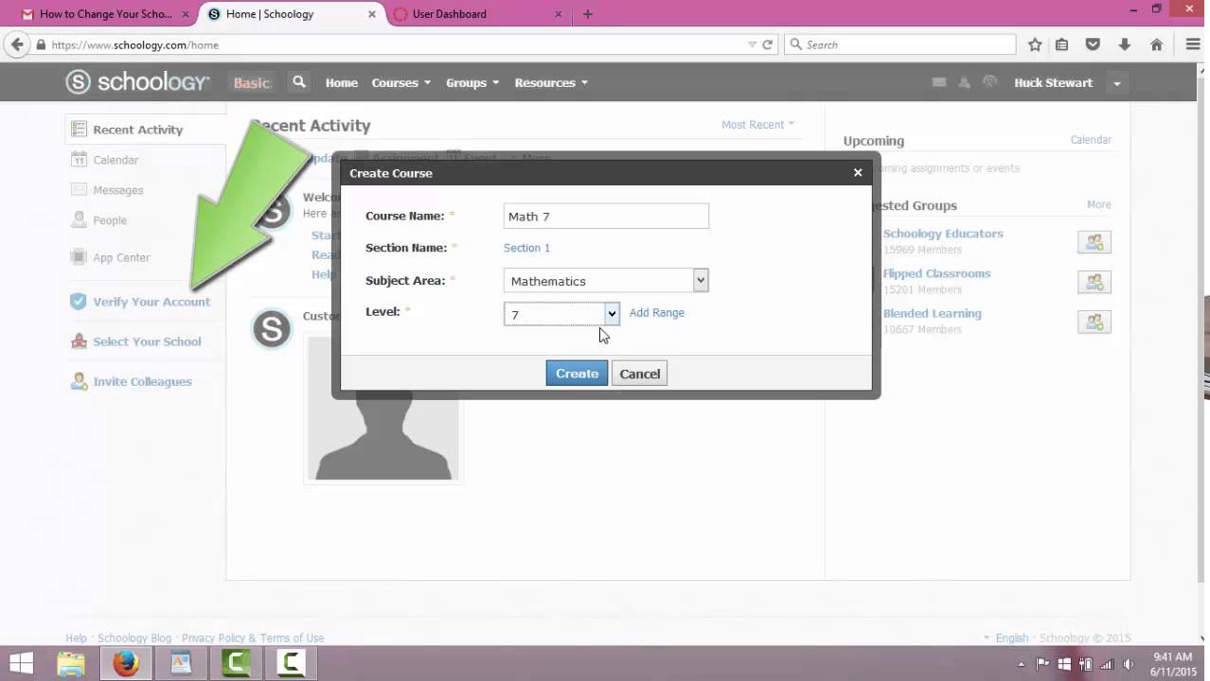The image size is (1210, 681).
Task: Click the Cancel button
Action: point(640,374)
